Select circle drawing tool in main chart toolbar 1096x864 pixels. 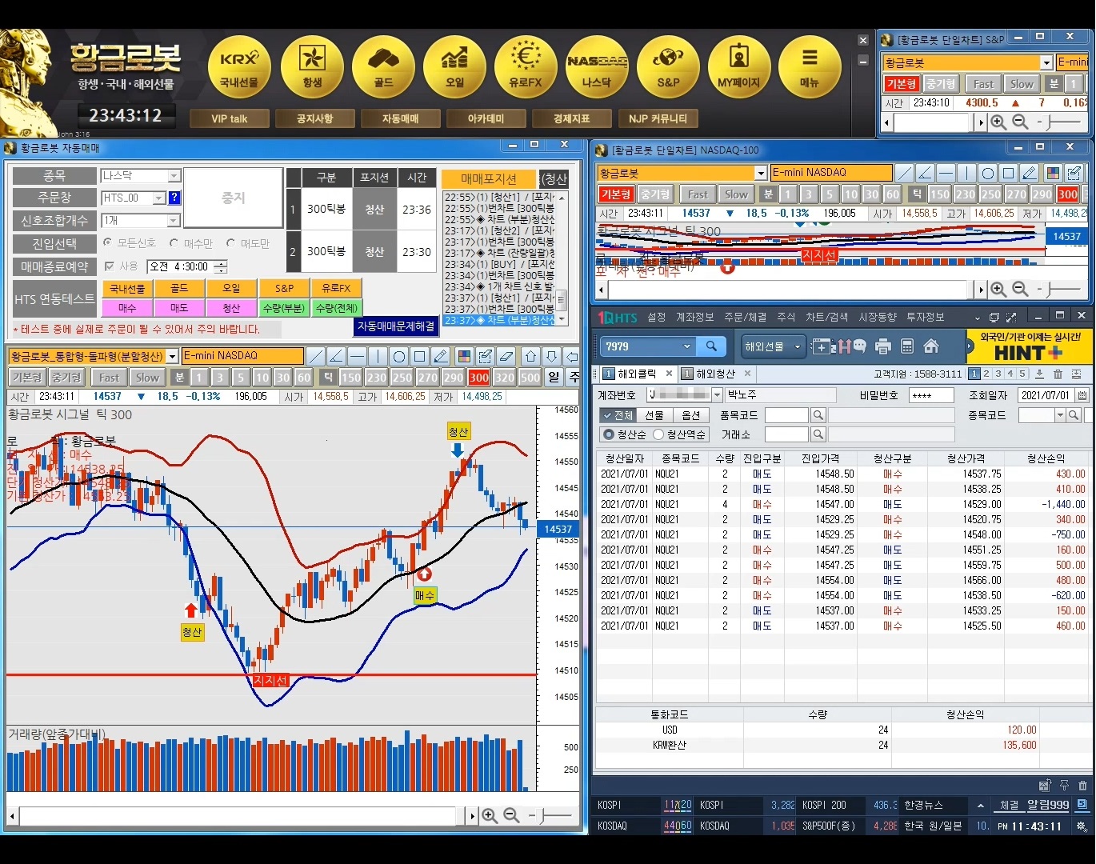[399, 356]
